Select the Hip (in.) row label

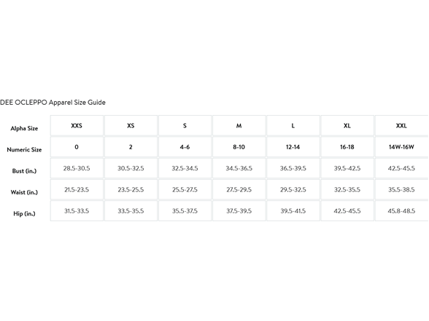24,213
